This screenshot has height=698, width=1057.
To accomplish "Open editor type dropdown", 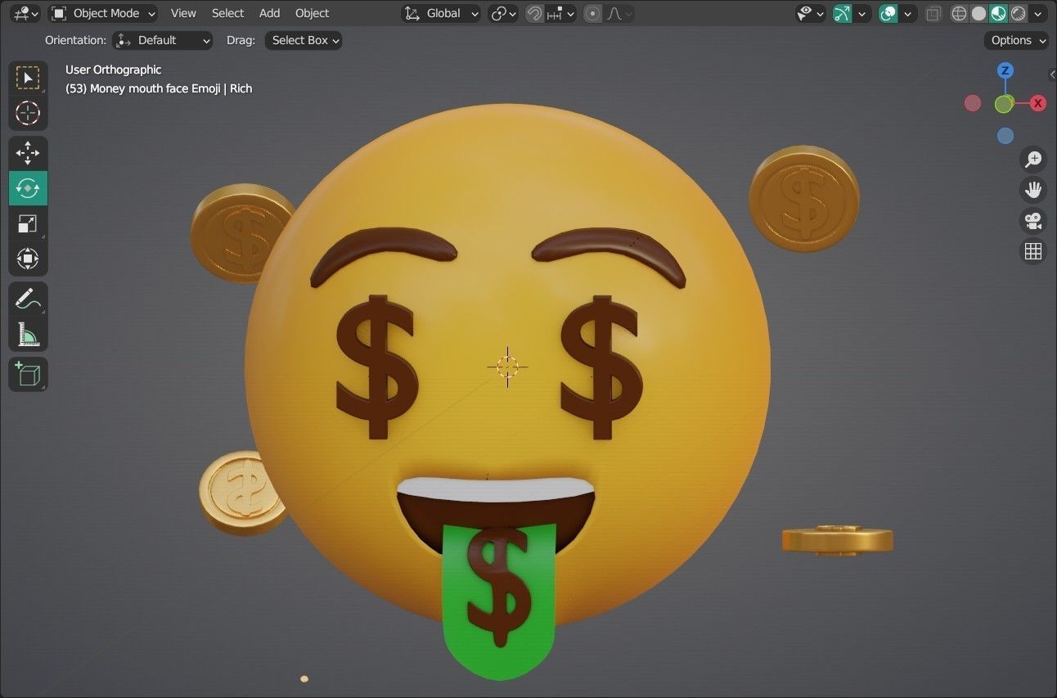I will click(x=25, y=13).
